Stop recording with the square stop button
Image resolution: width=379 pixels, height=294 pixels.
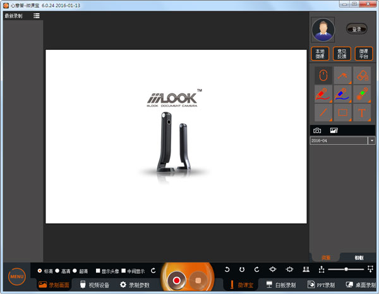coord(198,280)
